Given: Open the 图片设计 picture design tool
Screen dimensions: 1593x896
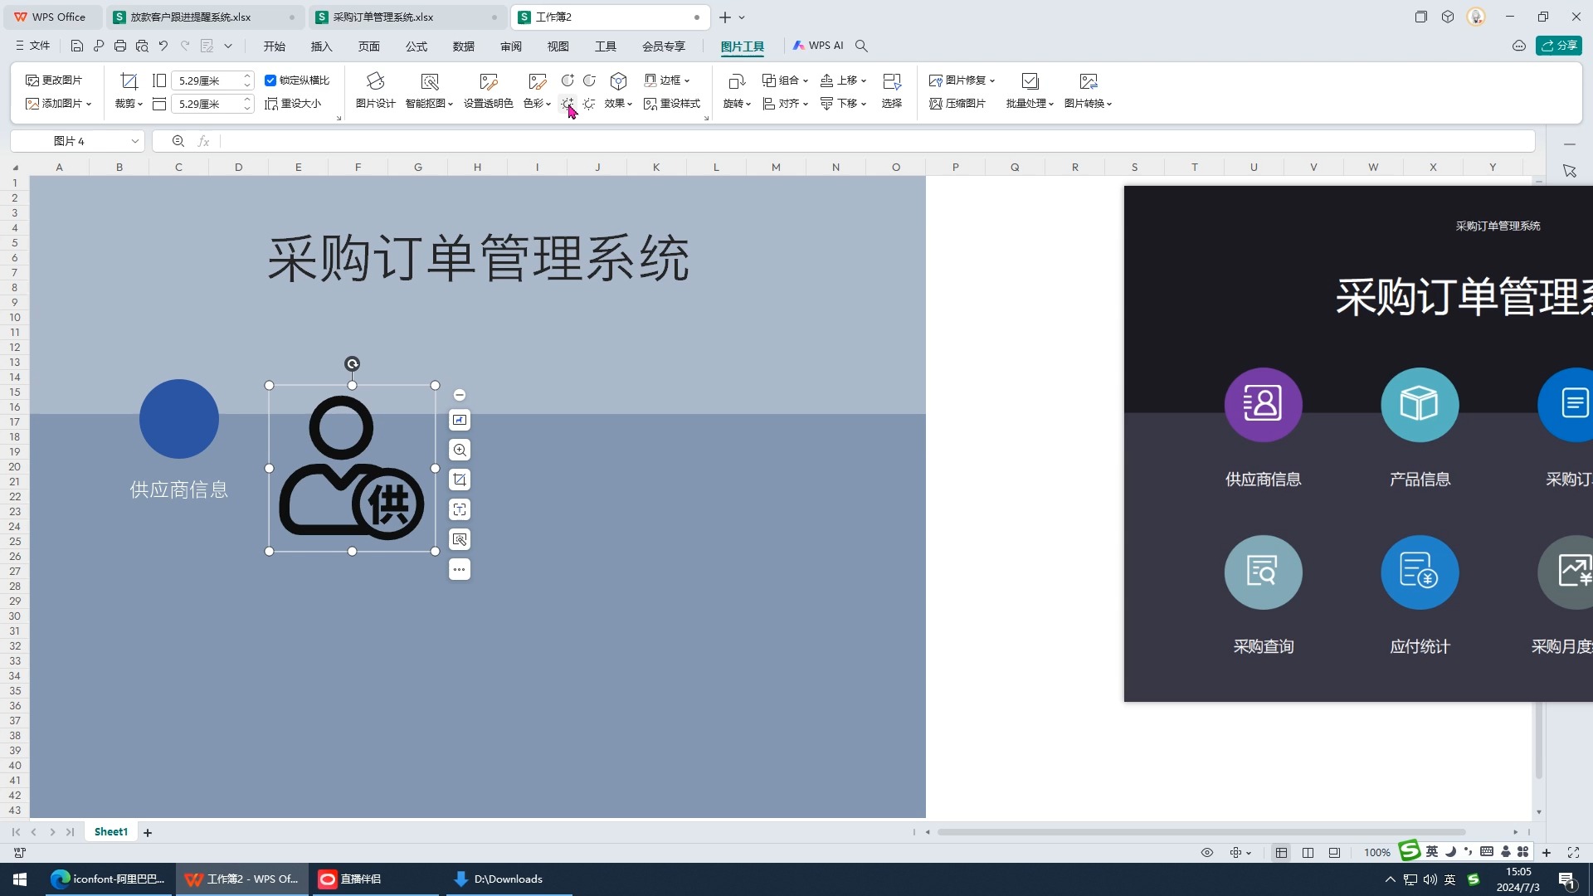Looking at the screenshot, I should 374,90.
